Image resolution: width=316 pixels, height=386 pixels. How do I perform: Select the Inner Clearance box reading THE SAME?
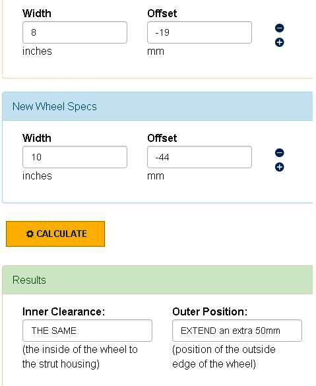click(87, 331)
